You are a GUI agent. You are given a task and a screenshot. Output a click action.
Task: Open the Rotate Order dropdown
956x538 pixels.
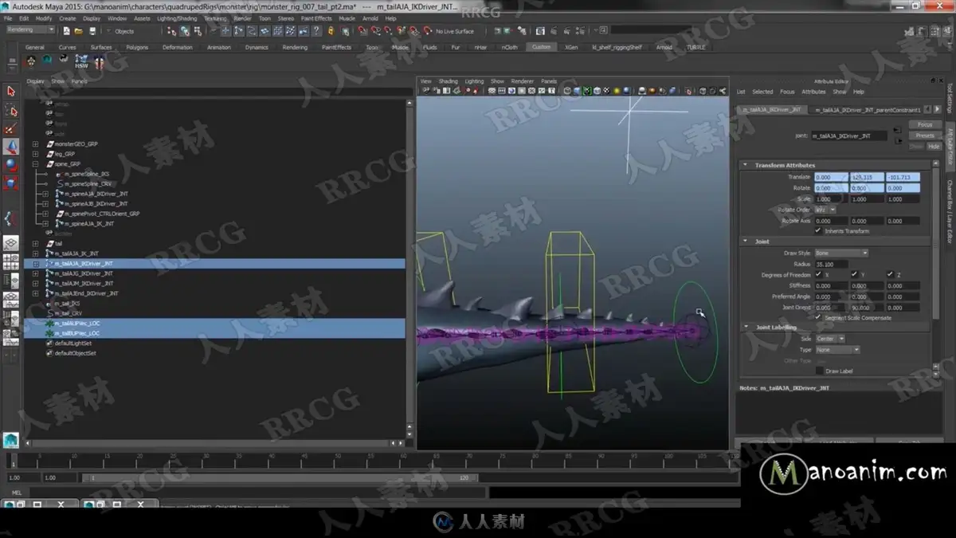(825, 210)
